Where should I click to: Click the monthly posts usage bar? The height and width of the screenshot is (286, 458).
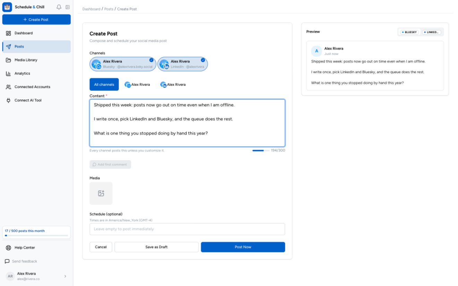tap(36, 235)
